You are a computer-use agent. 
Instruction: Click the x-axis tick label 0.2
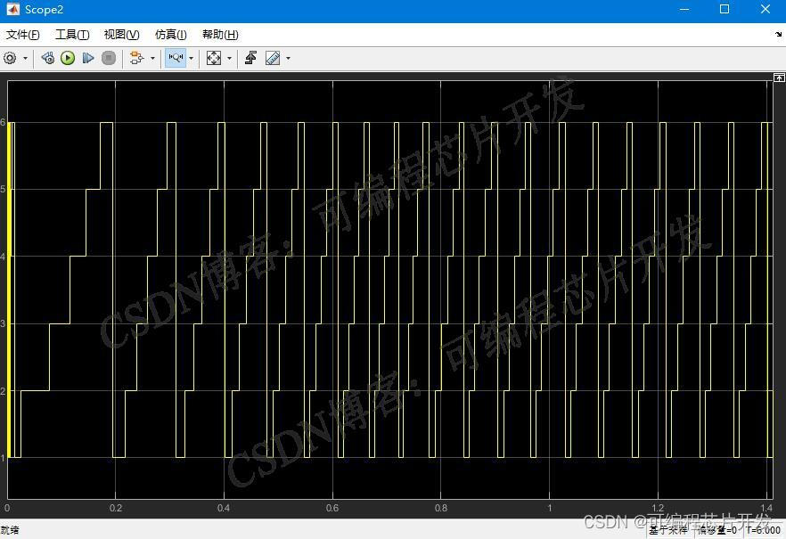[x=116, y=508]
